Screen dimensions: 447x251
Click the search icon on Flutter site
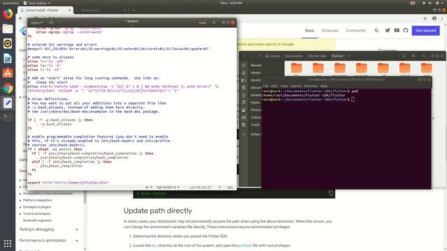pyautogui.click(x=376, y=31)
